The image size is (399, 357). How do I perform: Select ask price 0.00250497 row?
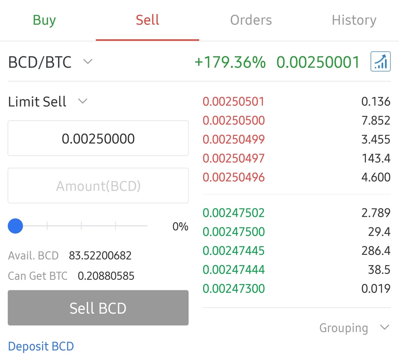pos(233,158)
